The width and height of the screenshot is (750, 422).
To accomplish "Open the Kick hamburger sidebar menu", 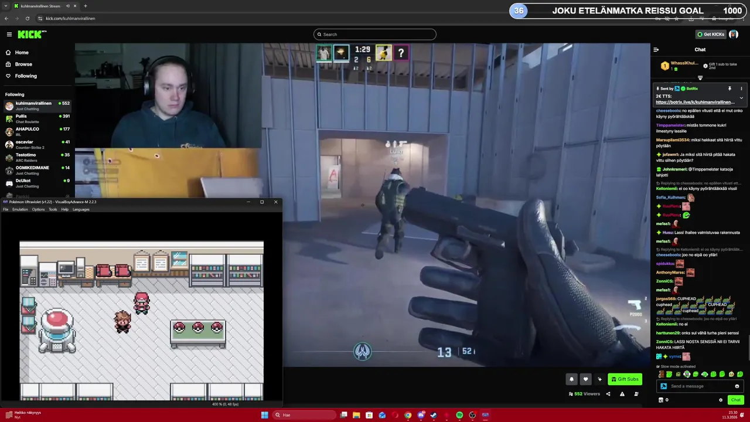I will (9, 35).
